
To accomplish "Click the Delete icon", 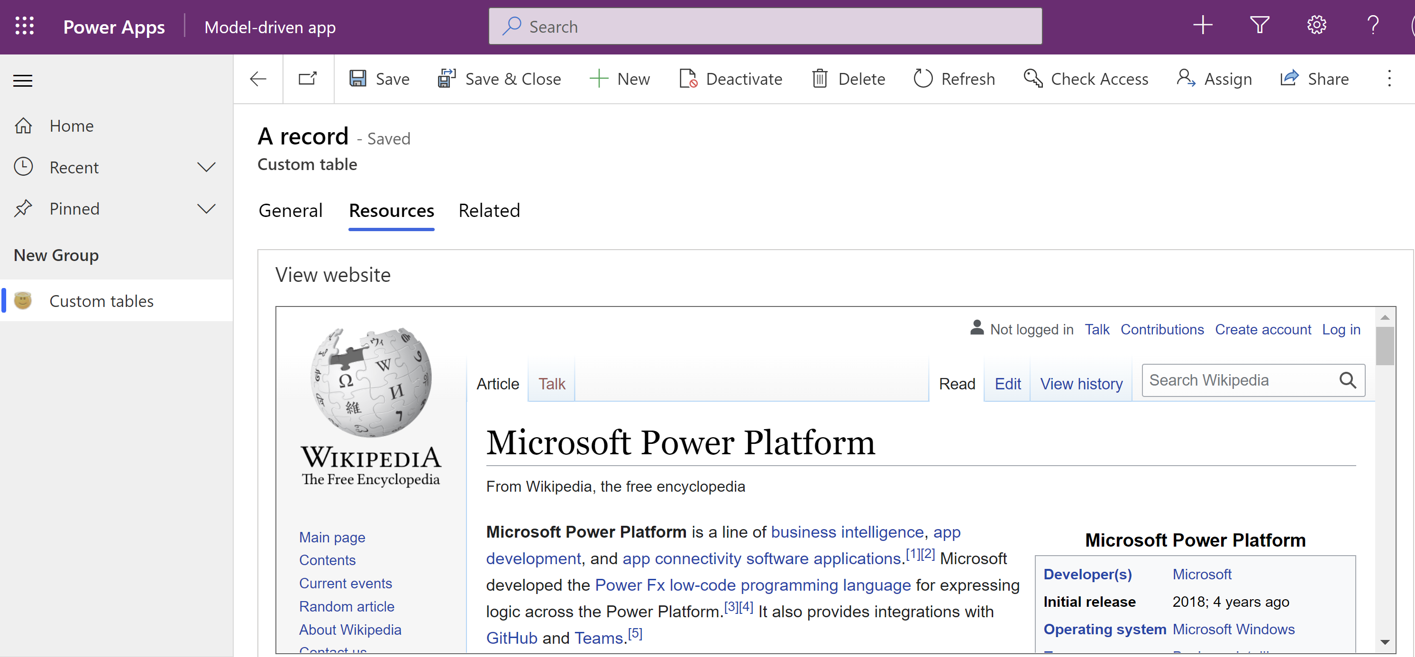I will 821,79.
